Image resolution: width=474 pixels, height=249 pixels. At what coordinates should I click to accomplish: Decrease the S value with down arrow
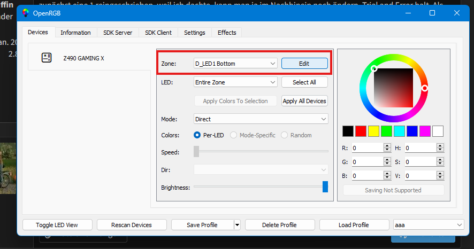tap(440, 164)
